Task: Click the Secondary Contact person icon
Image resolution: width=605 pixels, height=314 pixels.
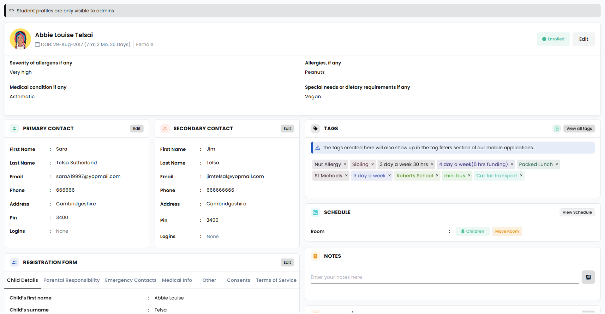Action: pos(165,129)
